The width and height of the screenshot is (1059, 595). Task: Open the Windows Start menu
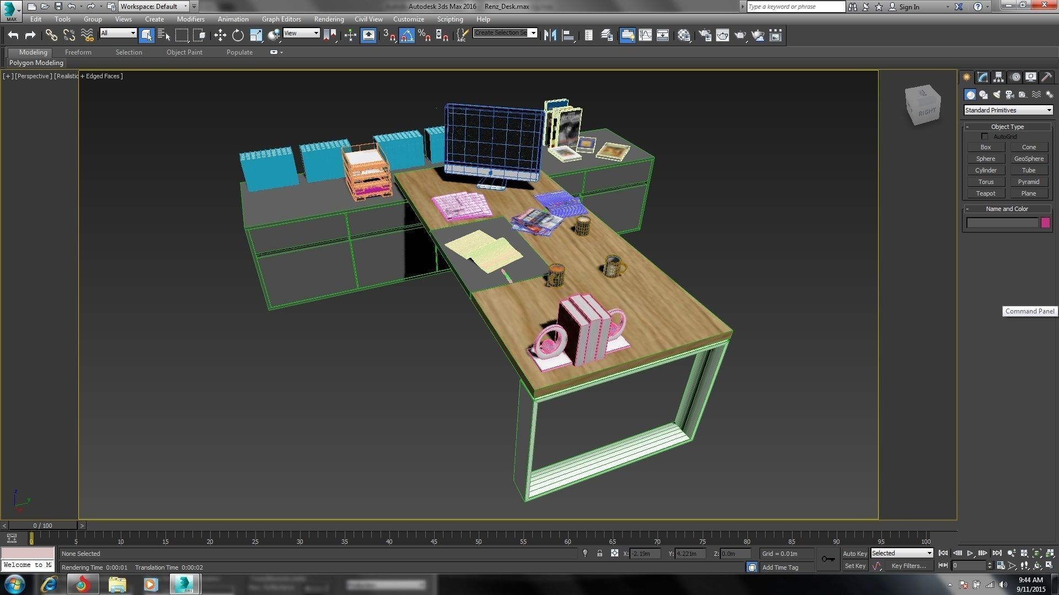click(14, 584)
